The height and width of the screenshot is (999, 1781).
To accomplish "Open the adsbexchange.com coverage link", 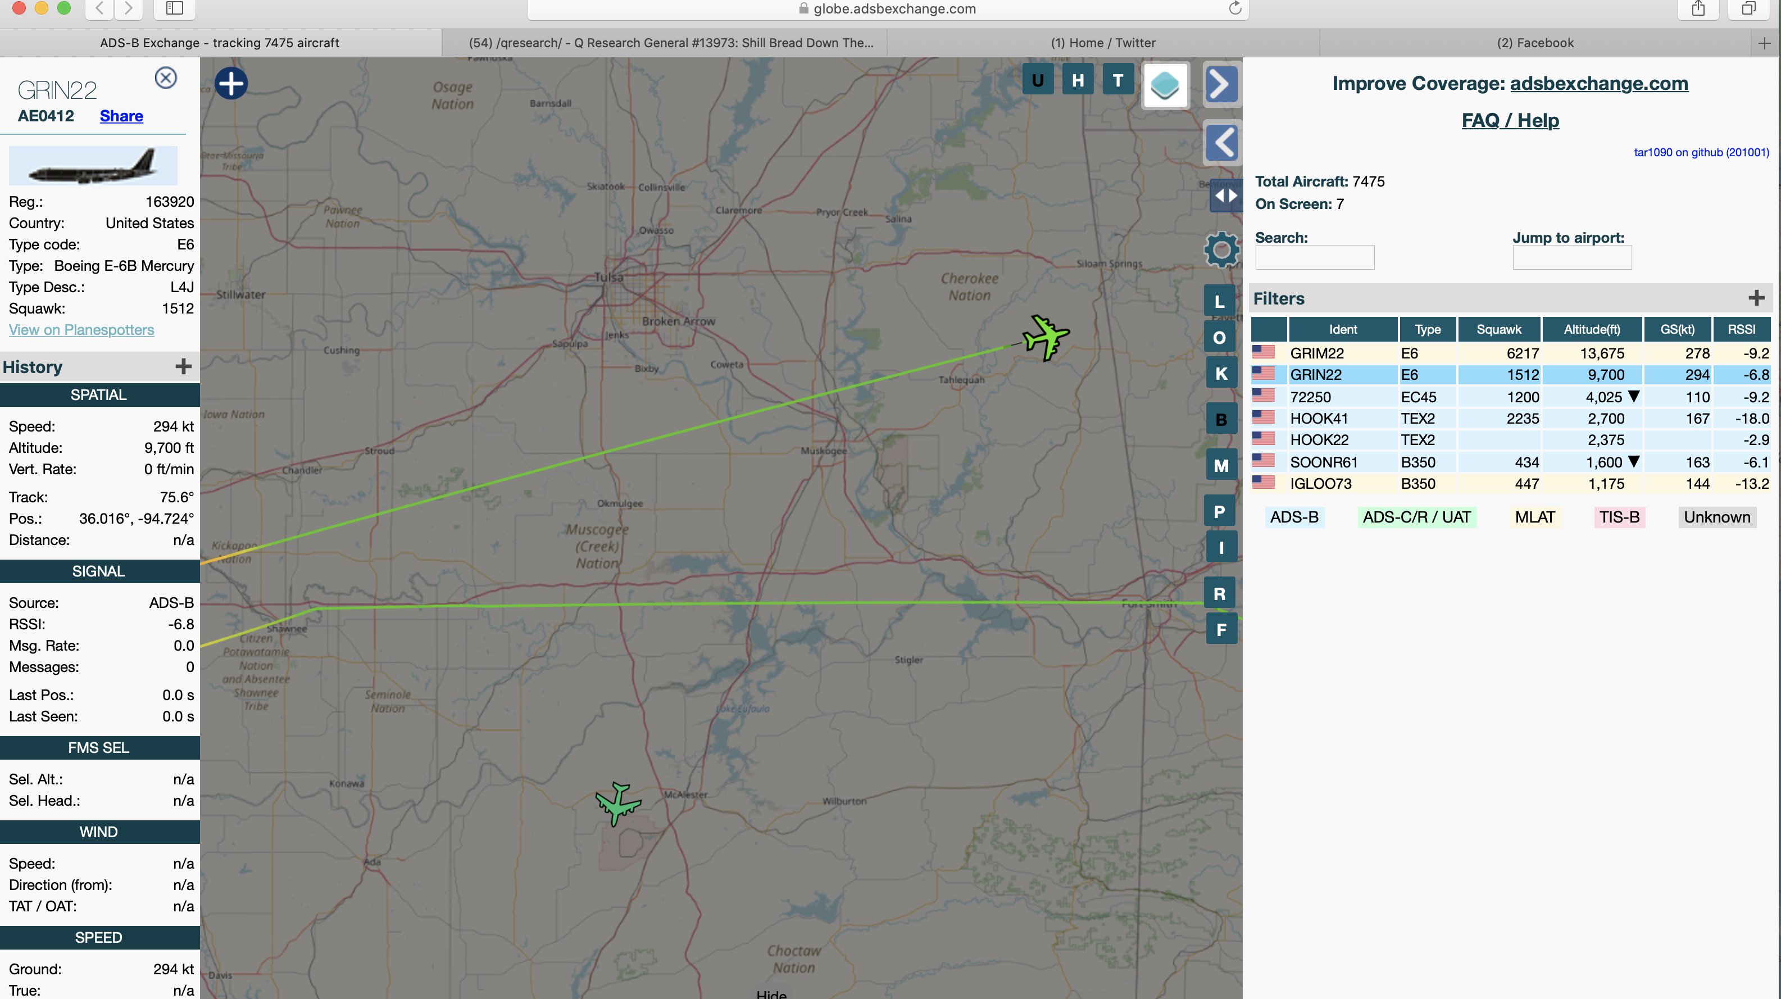I will tap(1598, 83).
